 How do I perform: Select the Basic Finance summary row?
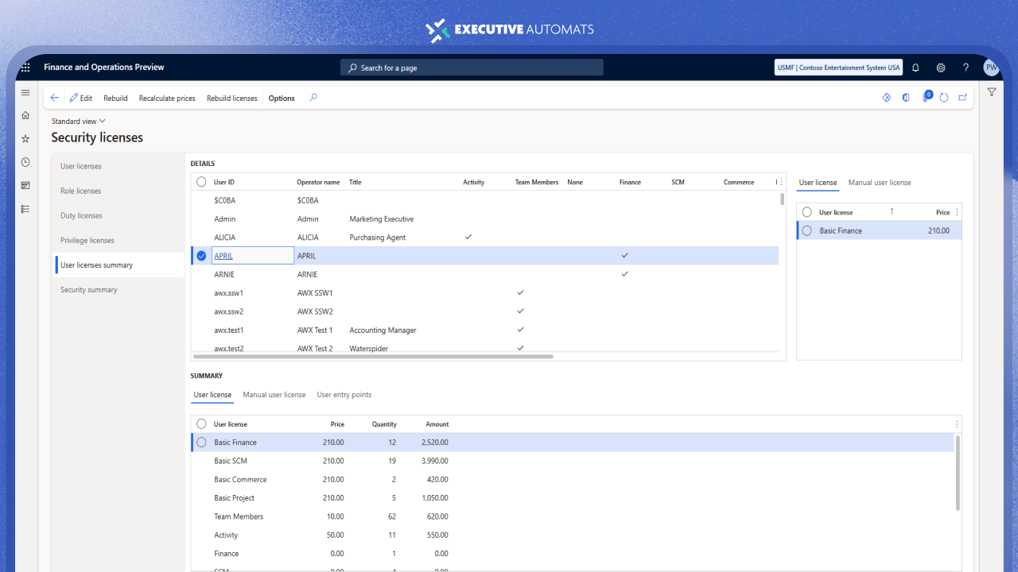pyautogui.click(x=201, y=443)
